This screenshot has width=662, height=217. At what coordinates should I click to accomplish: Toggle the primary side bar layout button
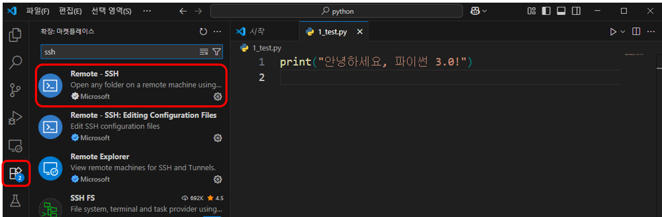547,11
